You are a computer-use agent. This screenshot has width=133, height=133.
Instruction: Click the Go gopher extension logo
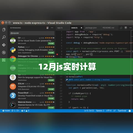click(13, 77)
